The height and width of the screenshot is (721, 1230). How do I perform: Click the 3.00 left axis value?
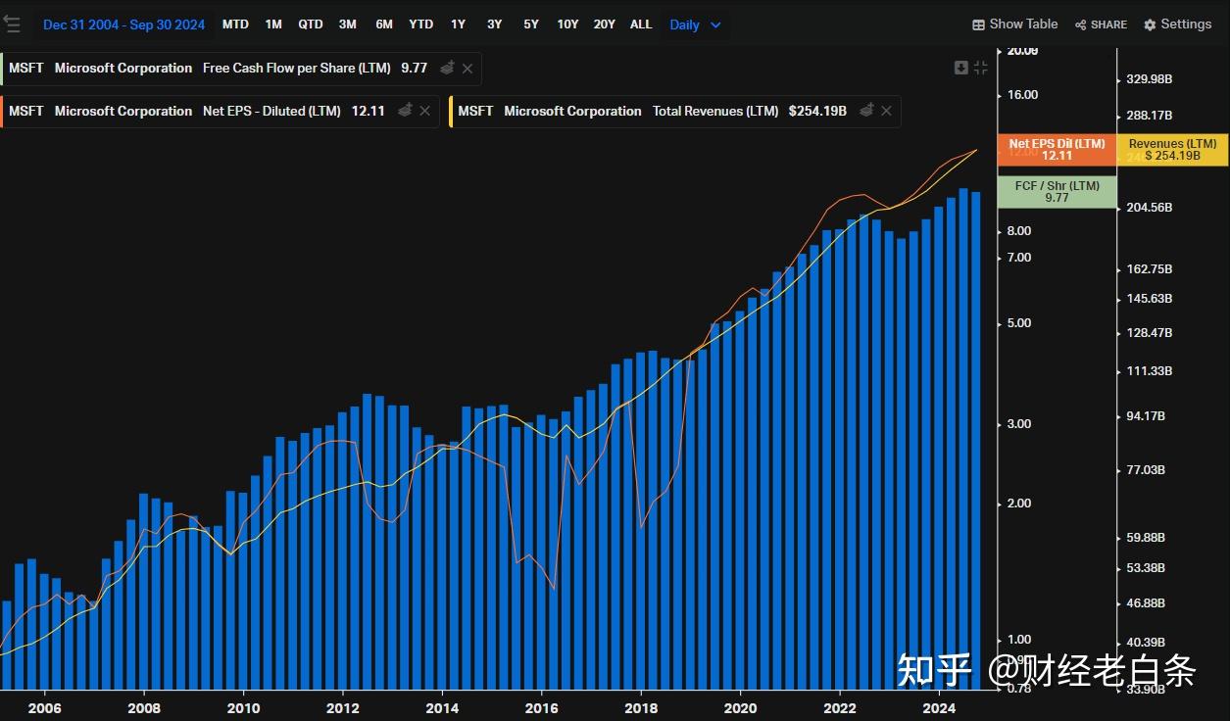click(1019, 424)
